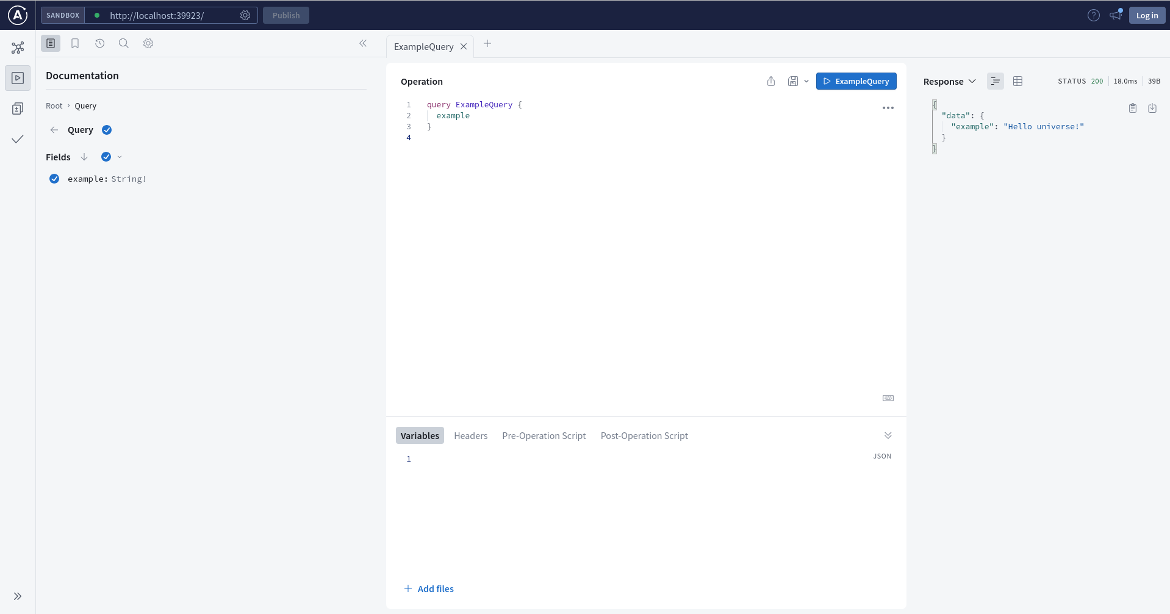Collapse the Variables panel with its chevron
Viewport: 1170px width, 614px height.
(888, 435)
